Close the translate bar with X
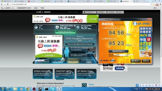The width and height of the screenshot is (162, 91). [160, 8]
